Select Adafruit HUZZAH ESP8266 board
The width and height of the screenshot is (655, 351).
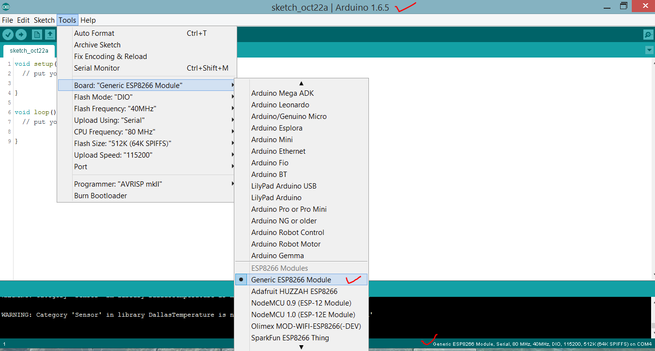302,292
